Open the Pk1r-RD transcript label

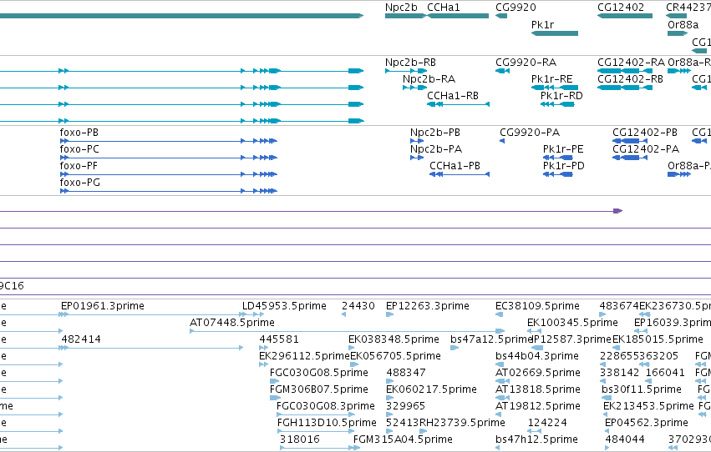[561, 96]
